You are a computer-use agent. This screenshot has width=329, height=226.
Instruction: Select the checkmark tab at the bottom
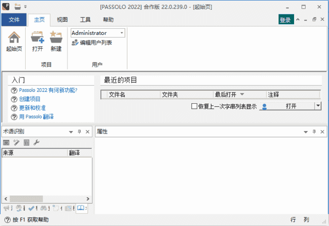[32, 209]
